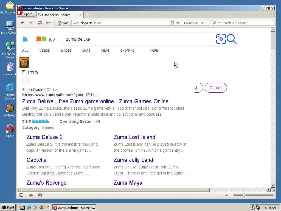281x211 pixels.
Task: Switch to the ALL results tab
Action: tap(25, 51)
